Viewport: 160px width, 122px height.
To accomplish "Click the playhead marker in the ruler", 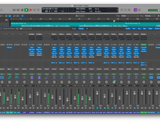I will point(114,21).
